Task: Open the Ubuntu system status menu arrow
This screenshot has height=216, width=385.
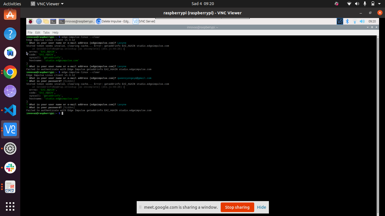Action: point(380,4)
